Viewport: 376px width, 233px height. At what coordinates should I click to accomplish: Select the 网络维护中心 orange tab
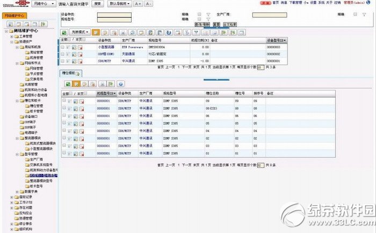15,16
